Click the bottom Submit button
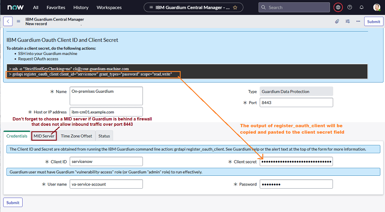 tap(13, 202)
